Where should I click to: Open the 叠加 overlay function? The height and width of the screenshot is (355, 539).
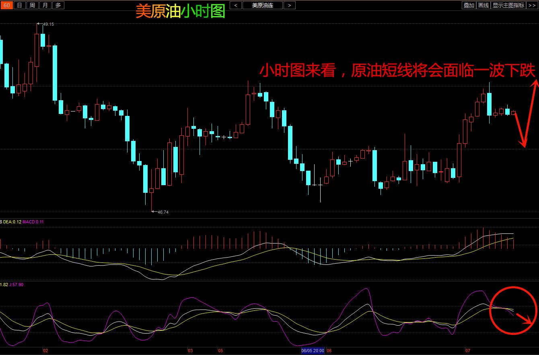[469, 5]
